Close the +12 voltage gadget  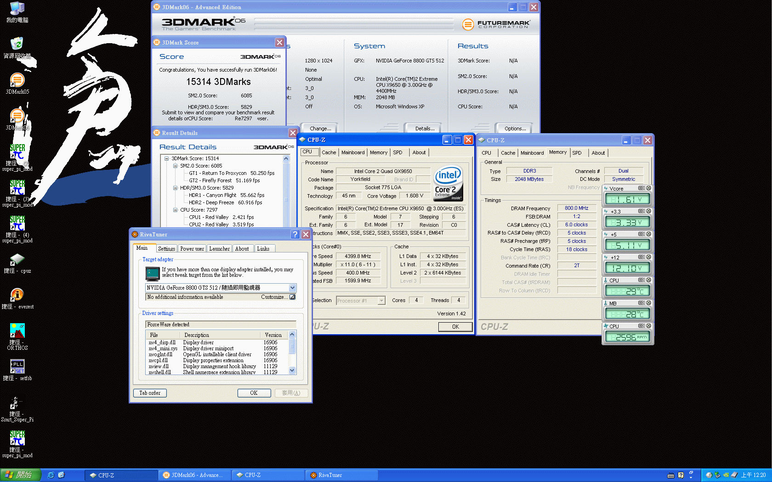(648, 257)
